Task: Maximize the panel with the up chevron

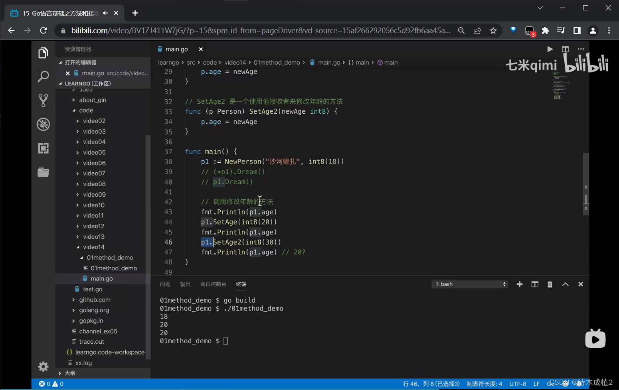Action: (x=566, y=284)
